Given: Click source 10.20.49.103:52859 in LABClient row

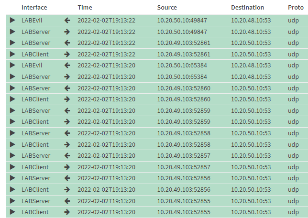Looking at the screenshot, I should pyautogui.click(x=184, y=121).
